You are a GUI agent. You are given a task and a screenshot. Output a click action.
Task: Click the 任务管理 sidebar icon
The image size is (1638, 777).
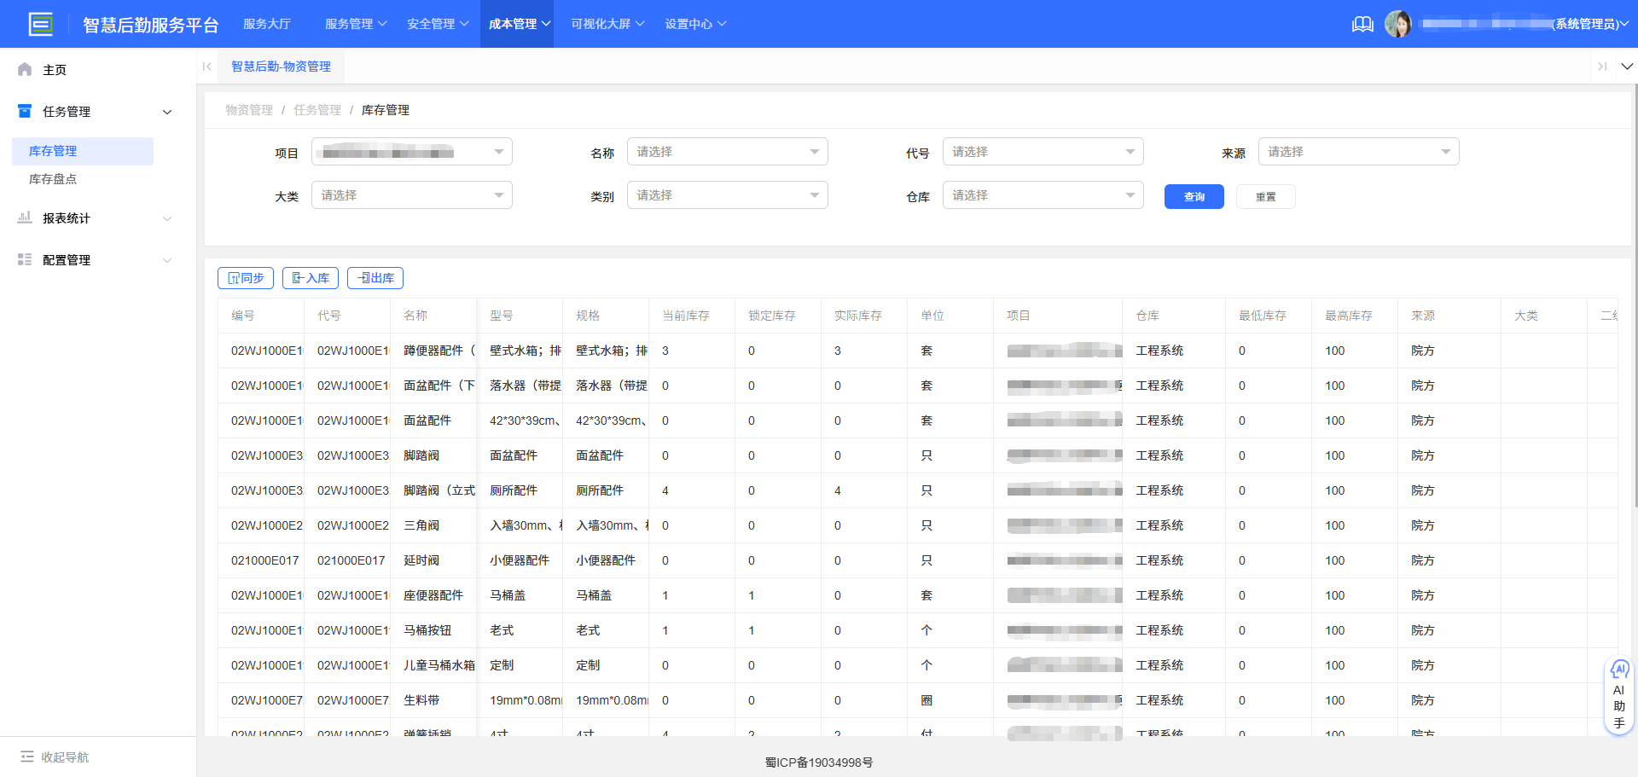point(24,111)
